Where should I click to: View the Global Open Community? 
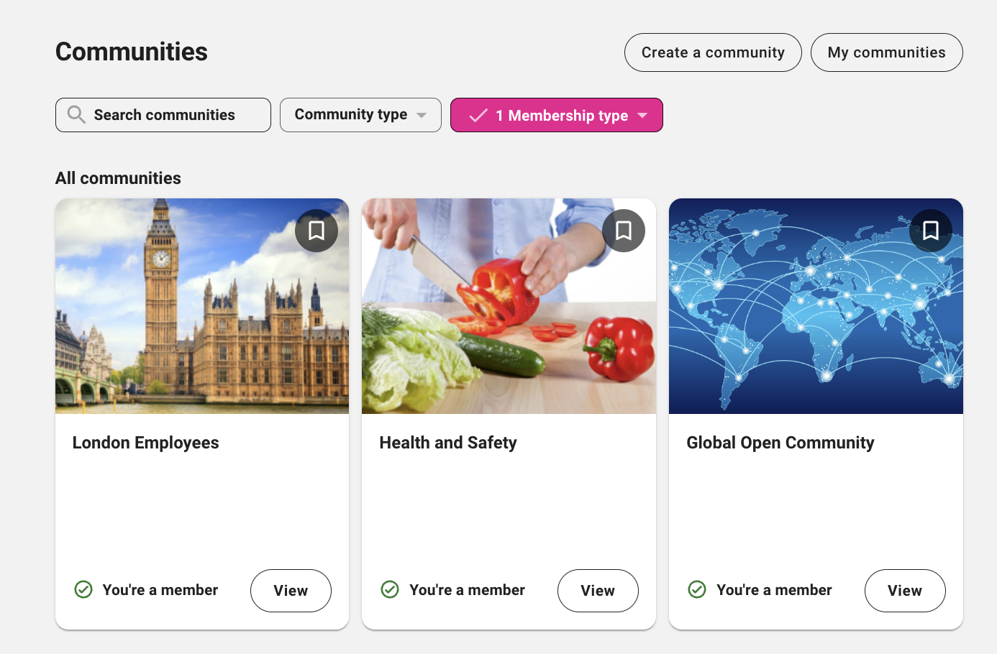point(905,591)
